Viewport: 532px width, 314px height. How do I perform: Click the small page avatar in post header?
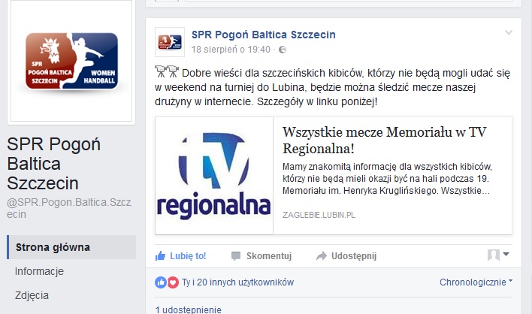tap(170, 42)
